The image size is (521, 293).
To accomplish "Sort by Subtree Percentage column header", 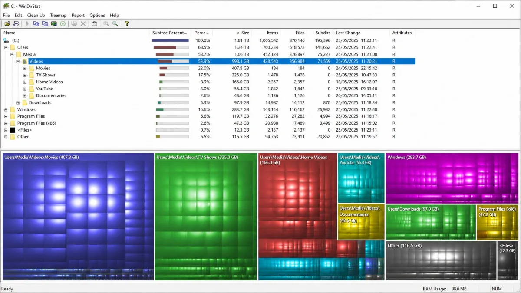I will click(170, 33).
